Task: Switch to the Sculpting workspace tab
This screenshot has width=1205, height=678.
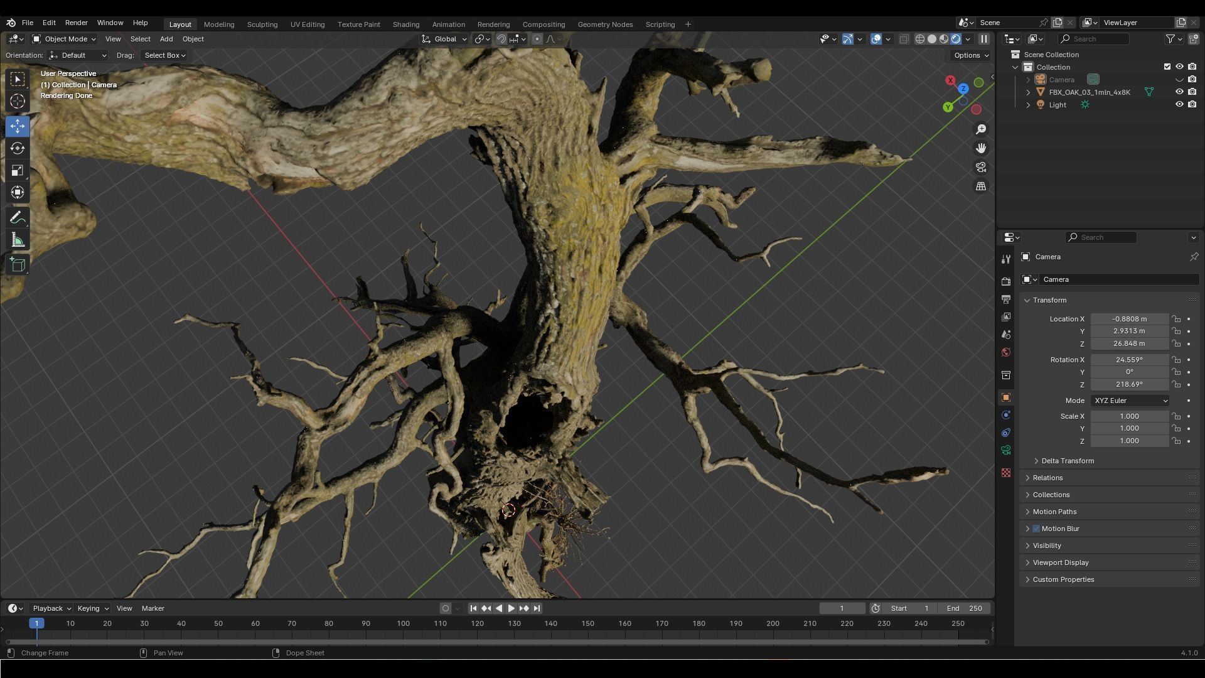Action: coord(262,24)
